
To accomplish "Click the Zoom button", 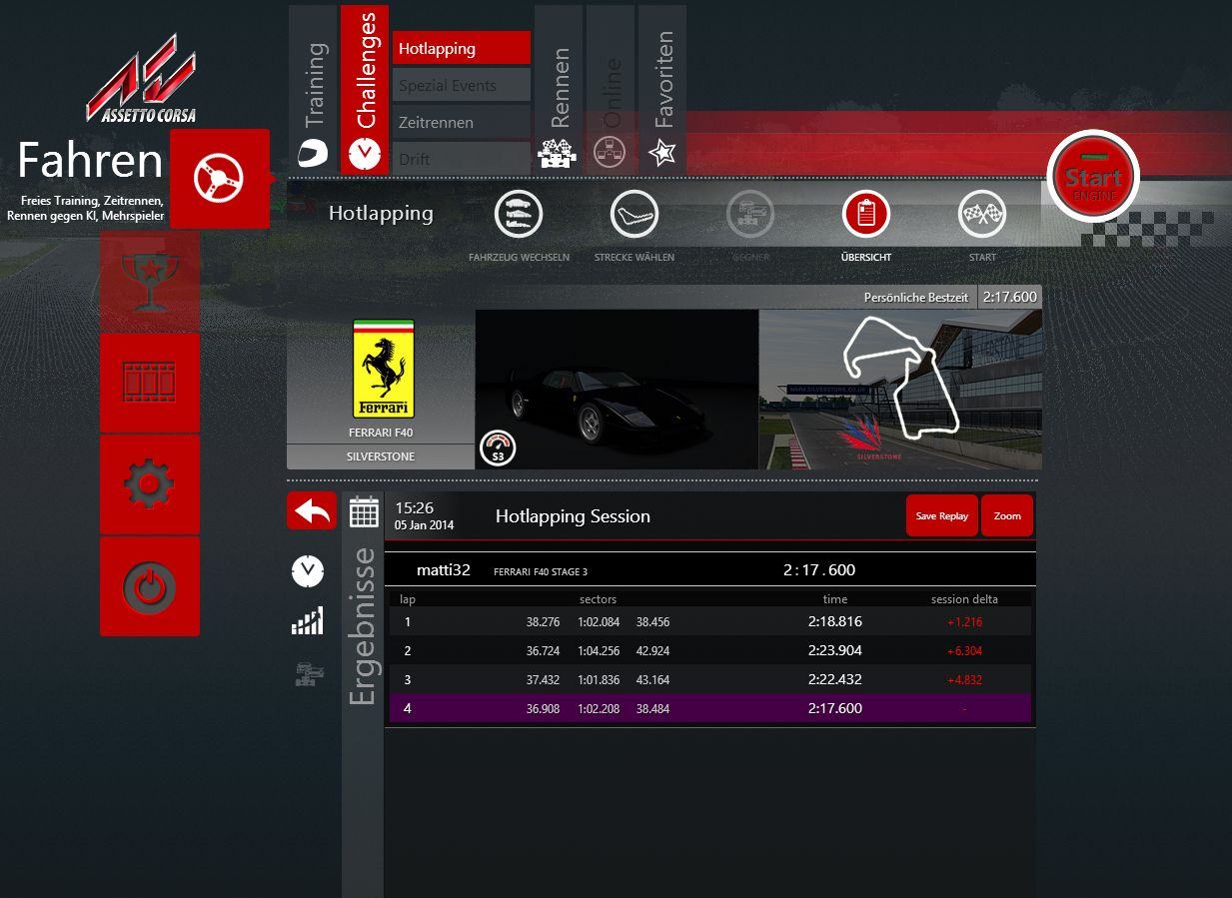I will pyautogui.click(x=1007, y=516).
